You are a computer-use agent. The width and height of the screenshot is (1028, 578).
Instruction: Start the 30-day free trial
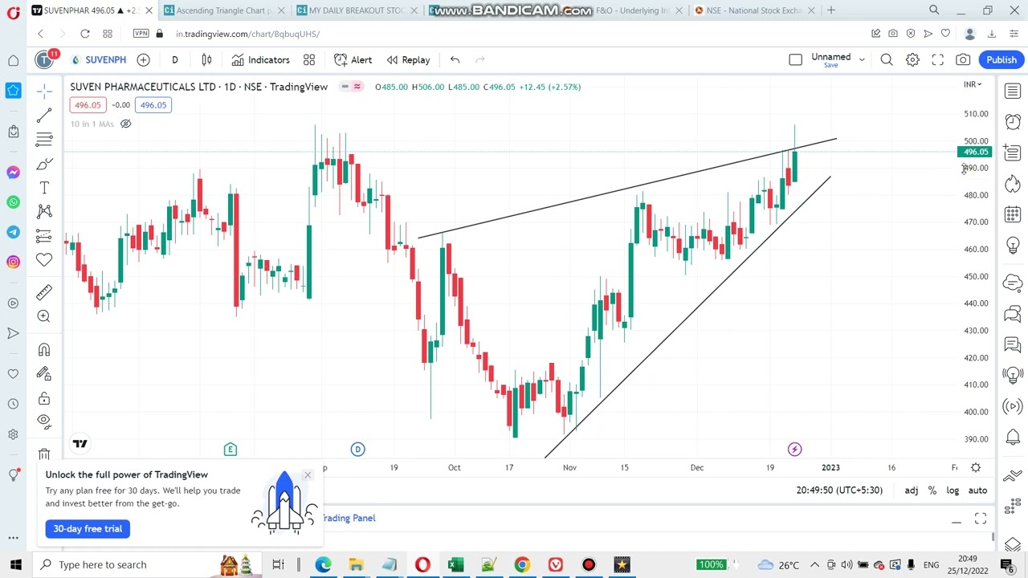pos(88,529)
